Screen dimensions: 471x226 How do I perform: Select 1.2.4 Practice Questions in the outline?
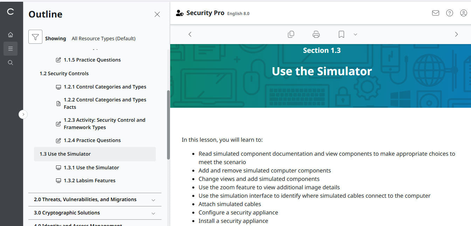(93, 140)
